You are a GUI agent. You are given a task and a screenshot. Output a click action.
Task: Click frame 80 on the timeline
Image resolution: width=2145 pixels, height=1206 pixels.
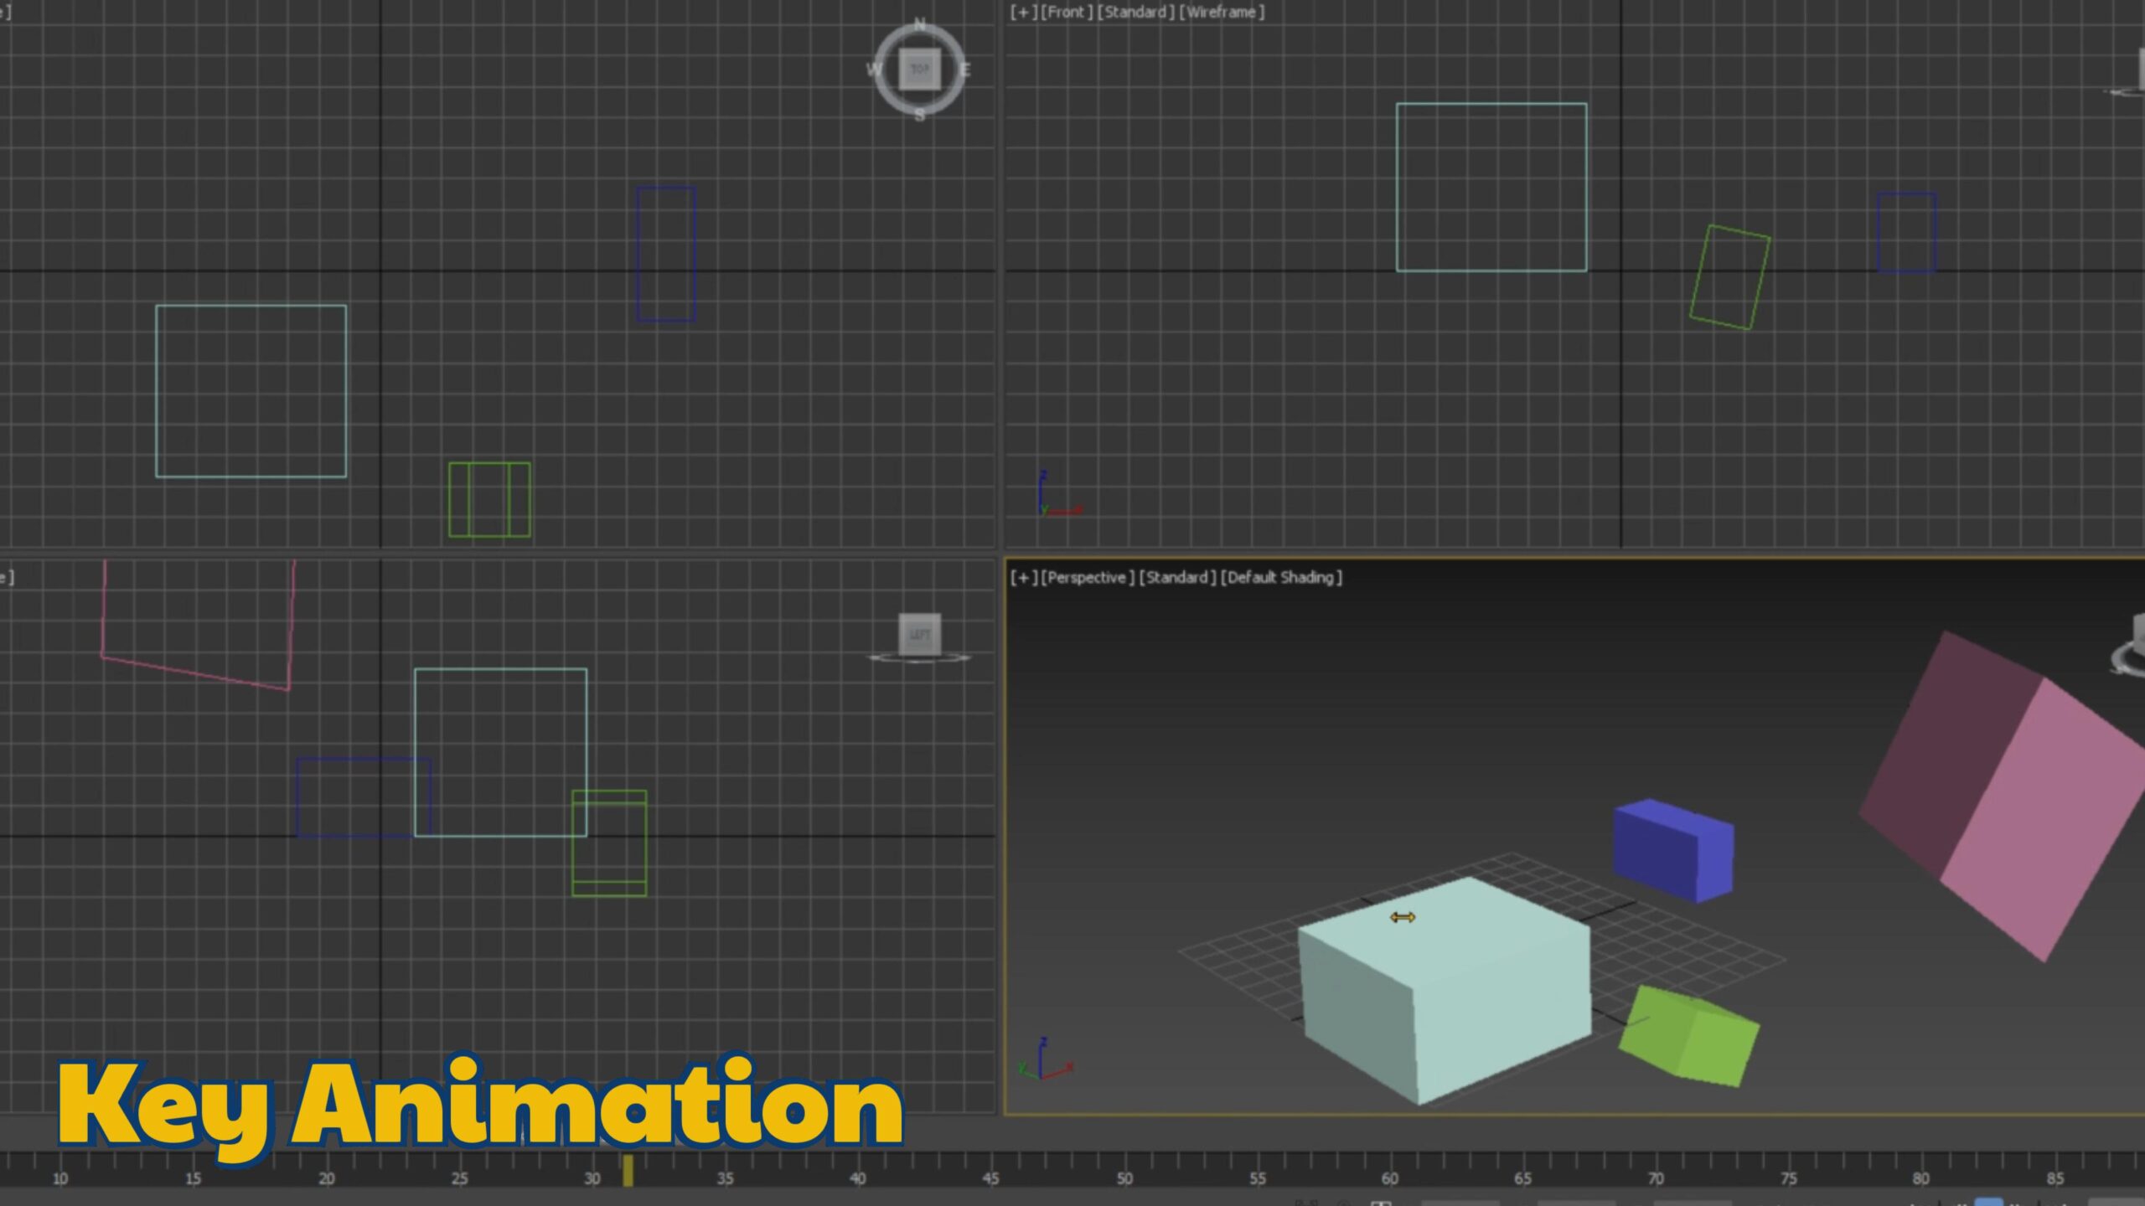(1921, 1178)
